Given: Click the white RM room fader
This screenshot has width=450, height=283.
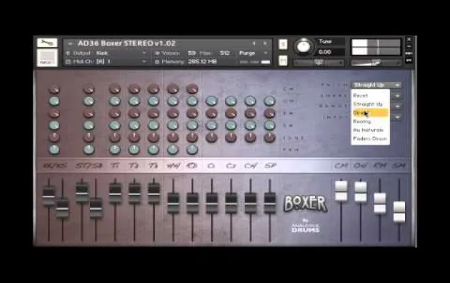Looking at the screenshot, I should point(380,203).
